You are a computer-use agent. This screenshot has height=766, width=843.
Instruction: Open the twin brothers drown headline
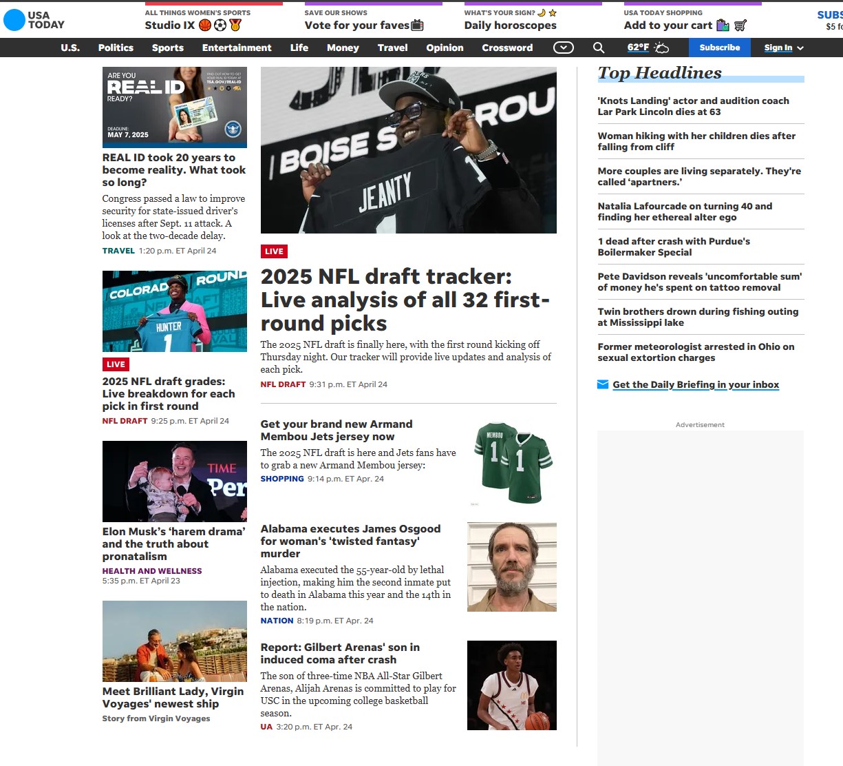698,317
